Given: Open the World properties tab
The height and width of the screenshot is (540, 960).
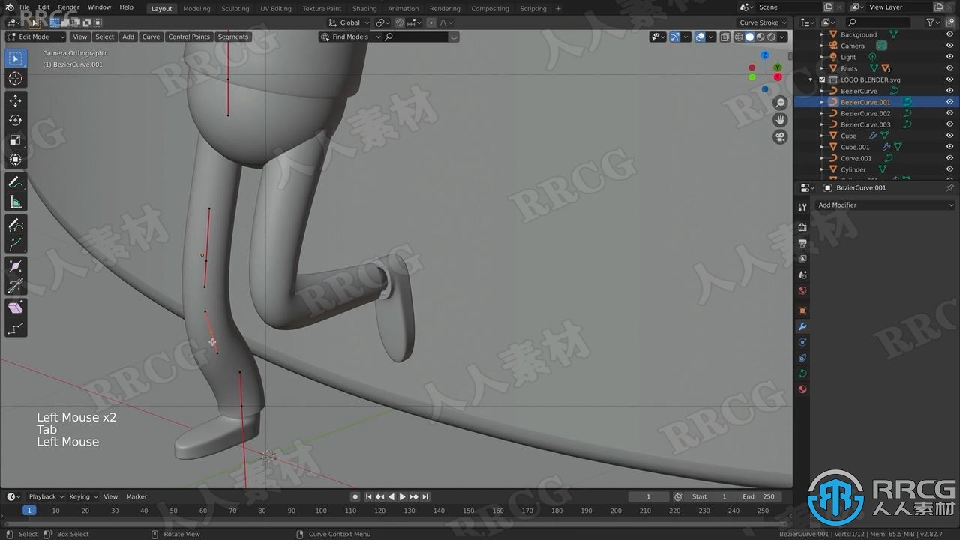Looking at the screenshot, I should tap(802, 291).
